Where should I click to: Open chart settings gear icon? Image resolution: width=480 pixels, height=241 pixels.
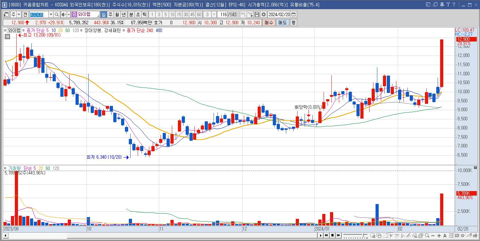[263, 14]
